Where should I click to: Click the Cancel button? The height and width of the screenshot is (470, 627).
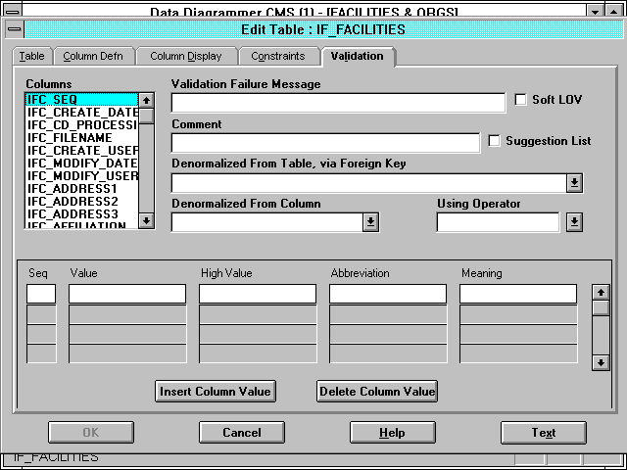tap(242, 433)
